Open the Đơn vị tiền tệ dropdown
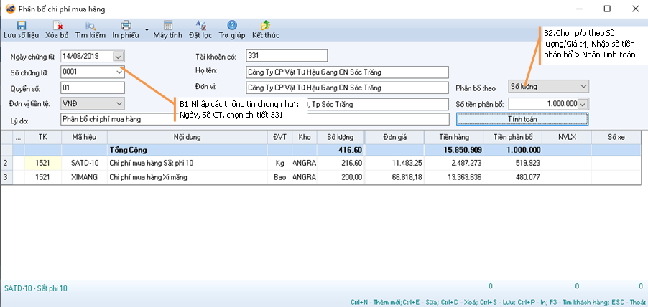 coord(119,103)
